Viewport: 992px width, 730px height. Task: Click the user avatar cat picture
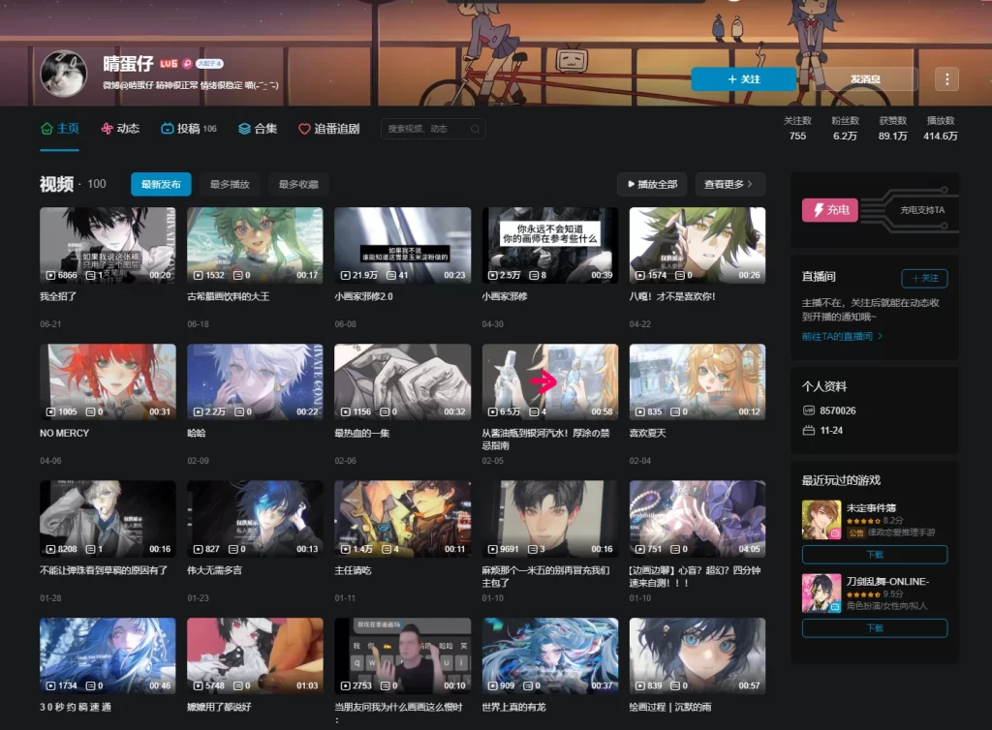tap(64, 75)
